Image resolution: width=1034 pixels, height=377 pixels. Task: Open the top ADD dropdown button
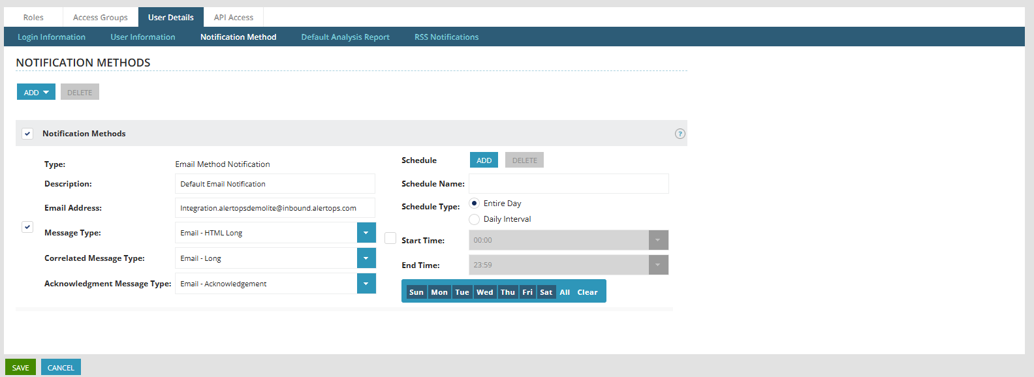coord(36,93)
